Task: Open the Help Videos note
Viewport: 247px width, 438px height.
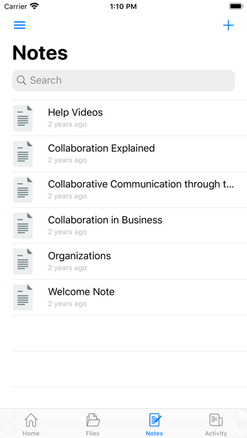Action: 130,118
